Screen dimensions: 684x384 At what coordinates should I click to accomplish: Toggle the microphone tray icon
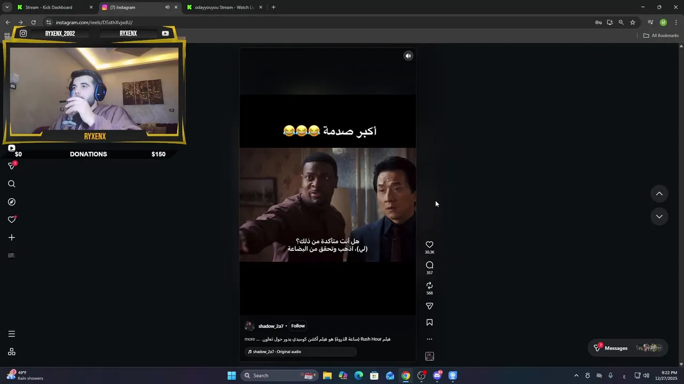(x=610, y=375)
